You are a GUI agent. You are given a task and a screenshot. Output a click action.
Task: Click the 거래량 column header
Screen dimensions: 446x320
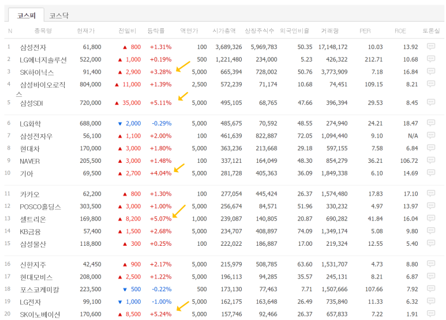pyautogui.click(x=330, y=31)
